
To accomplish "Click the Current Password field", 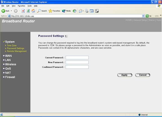I will point(77,58).
